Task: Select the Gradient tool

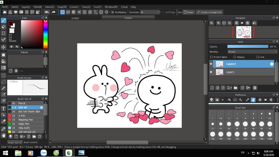Action: (x=3, y=68)
